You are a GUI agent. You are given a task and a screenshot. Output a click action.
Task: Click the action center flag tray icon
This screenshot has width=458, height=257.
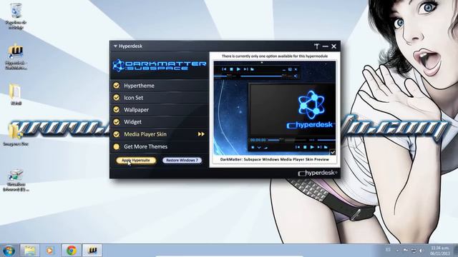406,251
